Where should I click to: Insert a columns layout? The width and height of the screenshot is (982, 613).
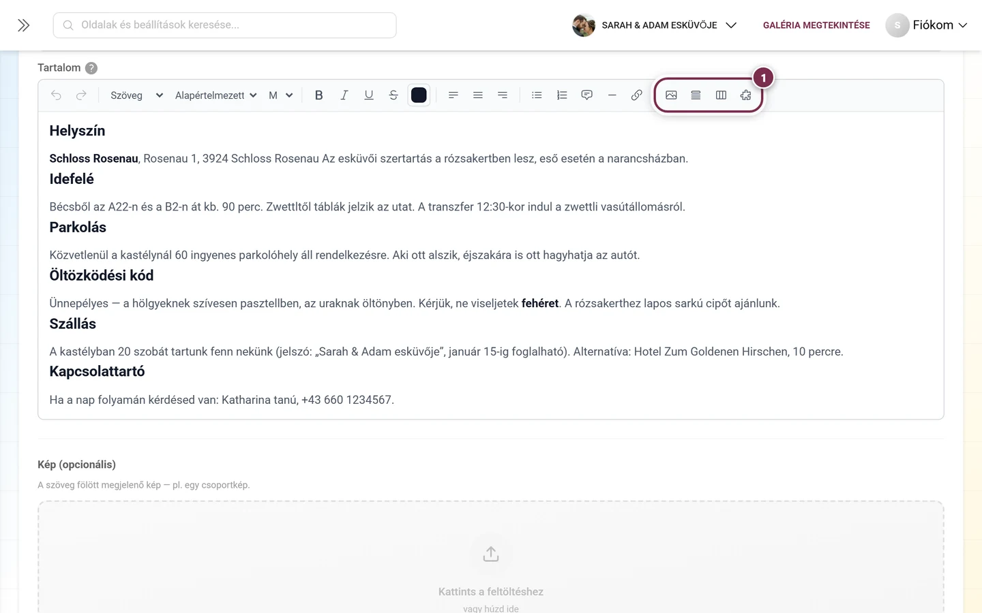point(721,95)
